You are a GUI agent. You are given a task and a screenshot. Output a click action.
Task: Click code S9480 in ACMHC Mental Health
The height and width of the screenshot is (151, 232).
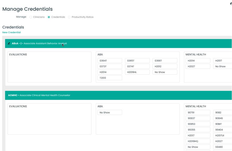click(x=222, y=147)
